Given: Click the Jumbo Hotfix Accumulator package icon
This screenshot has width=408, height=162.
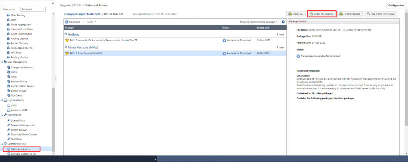Looking at the screenshot, I should [x=67, y=40].
